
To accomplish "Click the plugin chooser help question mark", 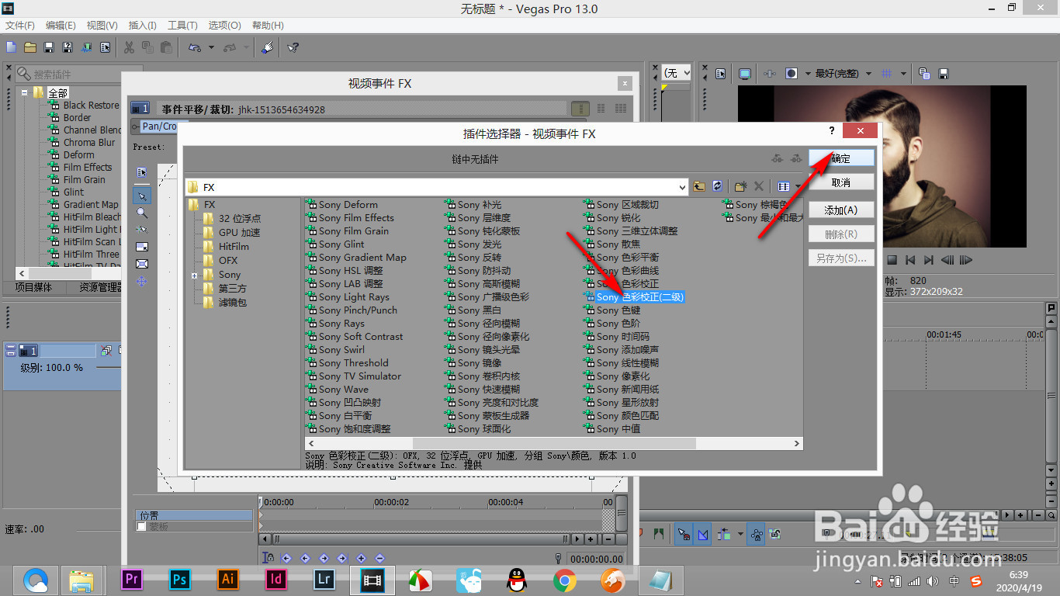I will 832,131.
